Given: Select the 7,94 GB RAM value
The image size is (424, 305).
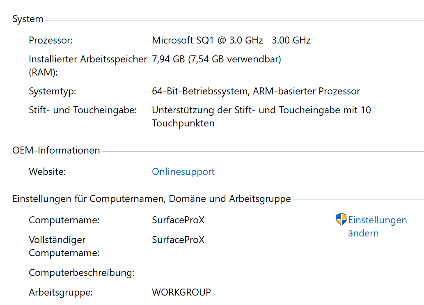Looking at the screenshot, I should click(x=216, y=59).
